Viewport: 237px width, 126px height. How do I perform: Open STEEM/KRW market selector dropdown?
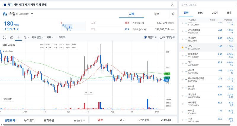[x=32, y=14]
